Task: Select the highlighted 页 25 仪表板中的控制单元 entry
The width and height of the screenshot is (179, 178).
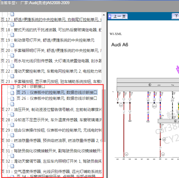Action: pyautogui.click(x=57, y=92)
